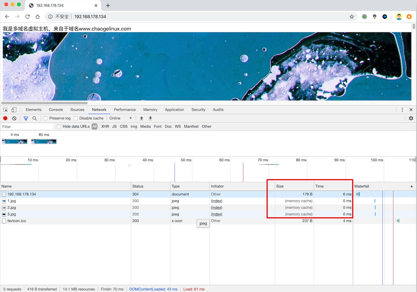Open DevTools more options menu
The image size is (417, 292).
pos(402,110)
